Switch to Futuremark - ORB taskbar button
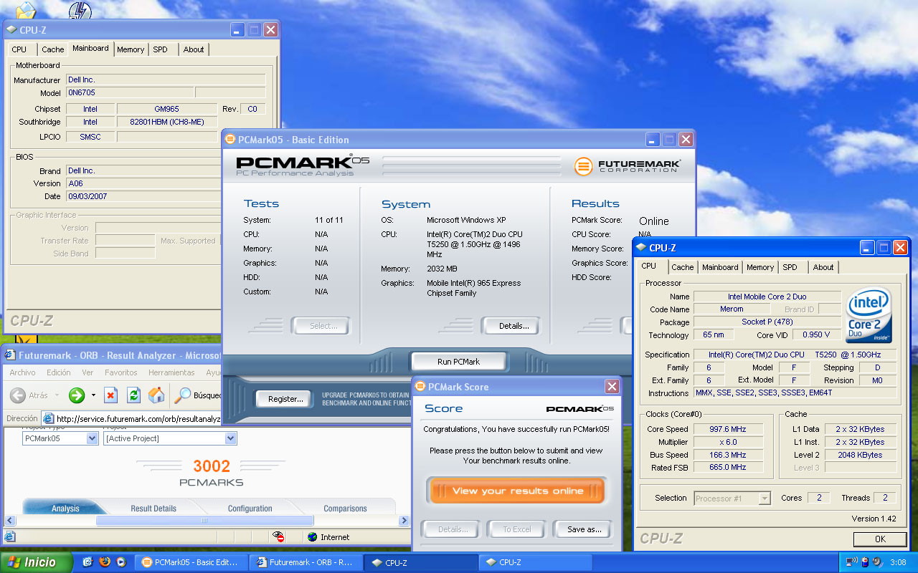Image resolution: width=918 pixels, height=573 pixels. (306, 562)
